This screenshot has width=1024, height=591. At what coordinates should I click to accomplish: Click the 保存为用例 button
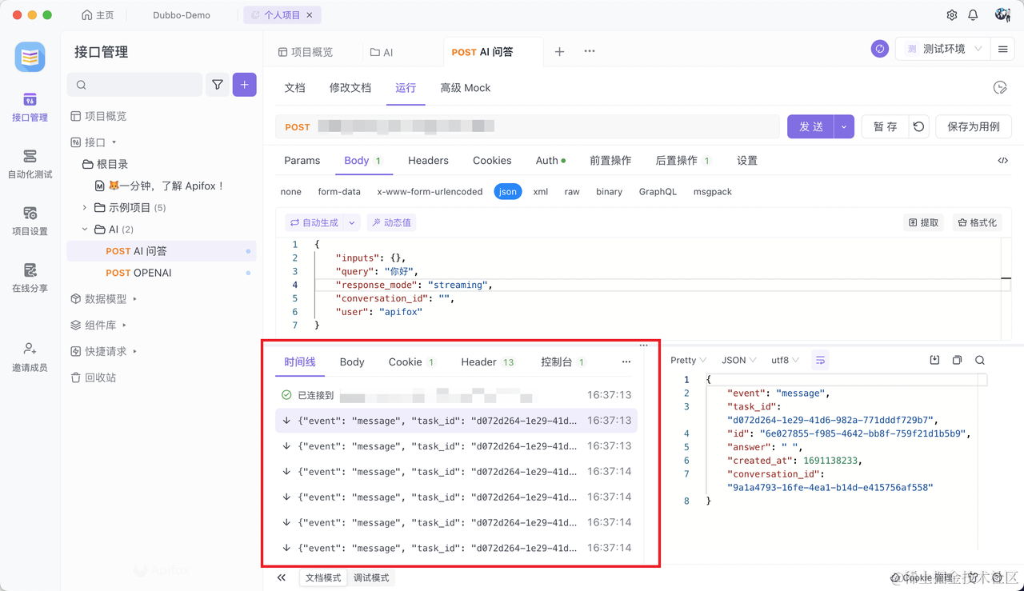[973, 126]
